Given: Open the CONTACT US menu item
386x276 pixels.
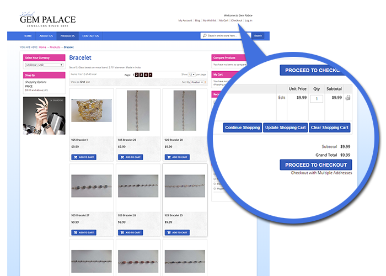Looking at the screenshot, I should [x=90, y=36].
